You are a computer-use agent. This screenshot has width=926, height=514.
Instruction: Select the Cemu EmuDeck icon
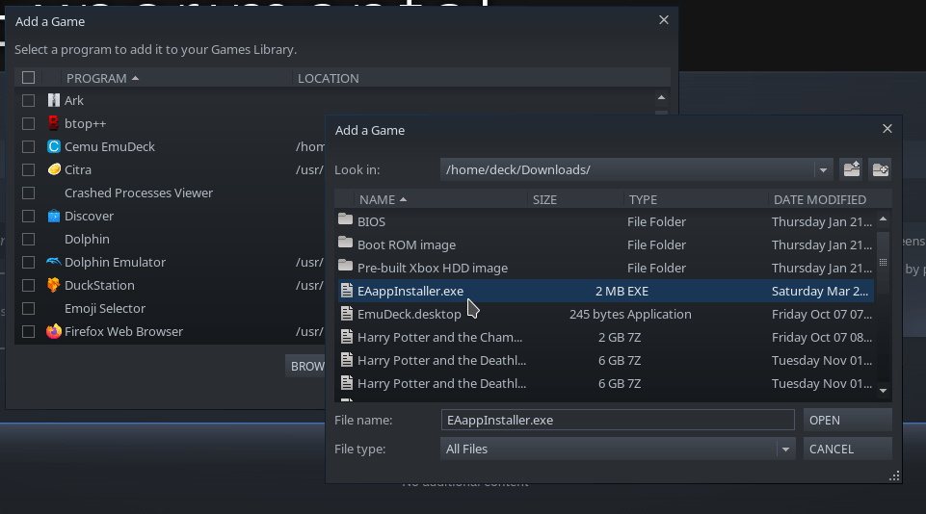pos(54,146)
